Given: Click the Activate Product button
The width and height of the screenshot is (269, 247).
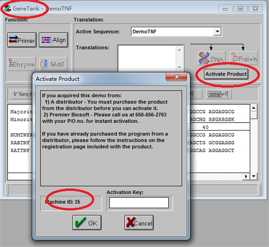Looking at the screenshot, I should tap(226, 74).
